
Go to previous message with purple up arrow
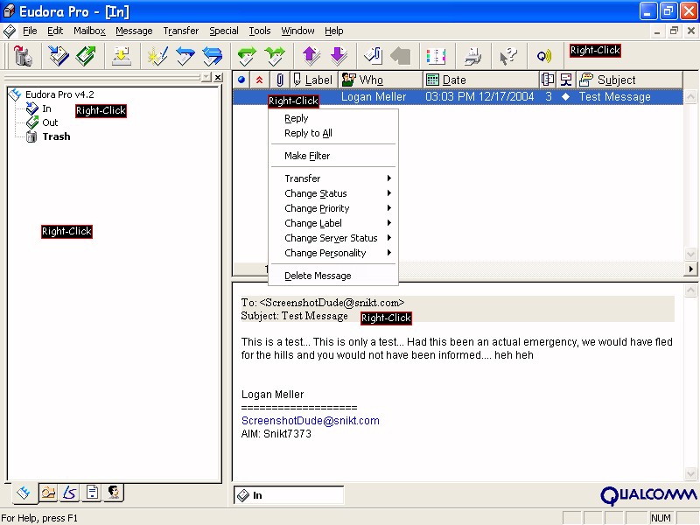tap(311, 56)
